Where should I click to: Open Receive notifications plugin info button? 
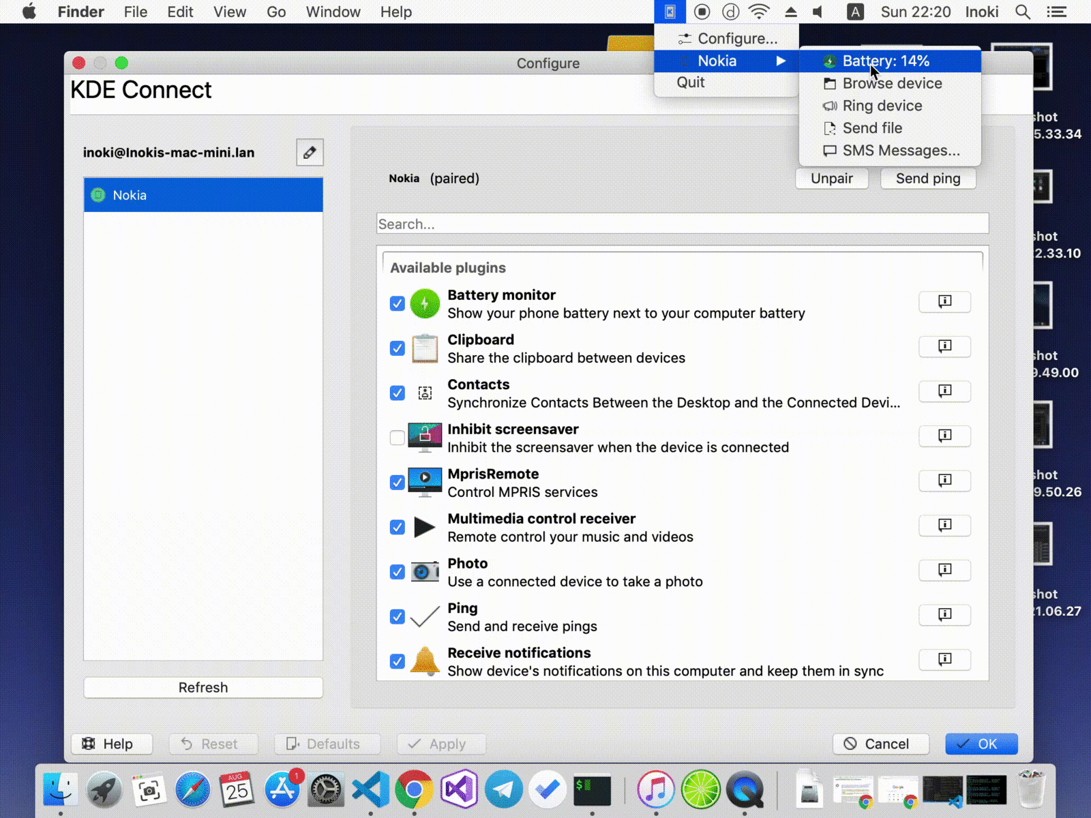tap(944, 659)
